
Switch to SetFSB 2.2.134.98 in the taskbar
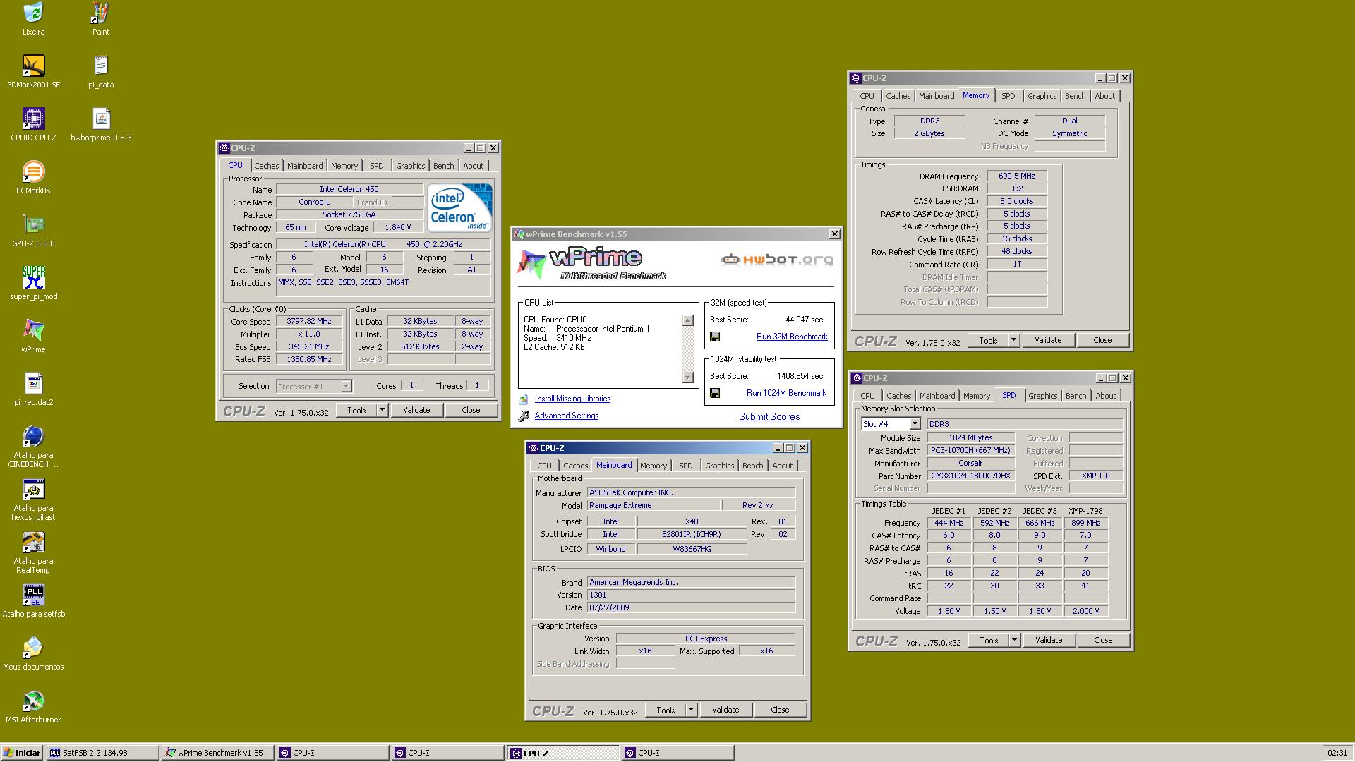pos(102,753)
